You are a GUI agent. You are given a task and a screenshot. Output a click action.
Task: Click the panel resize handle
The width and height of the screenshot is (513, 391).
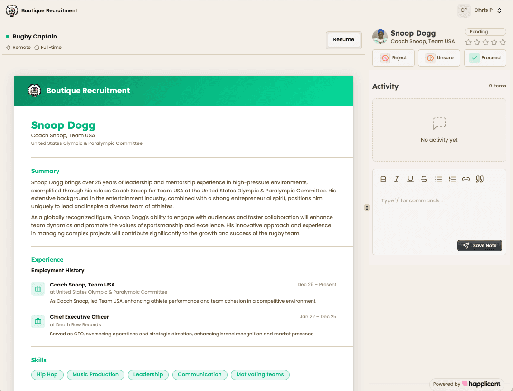coord(367,208)
